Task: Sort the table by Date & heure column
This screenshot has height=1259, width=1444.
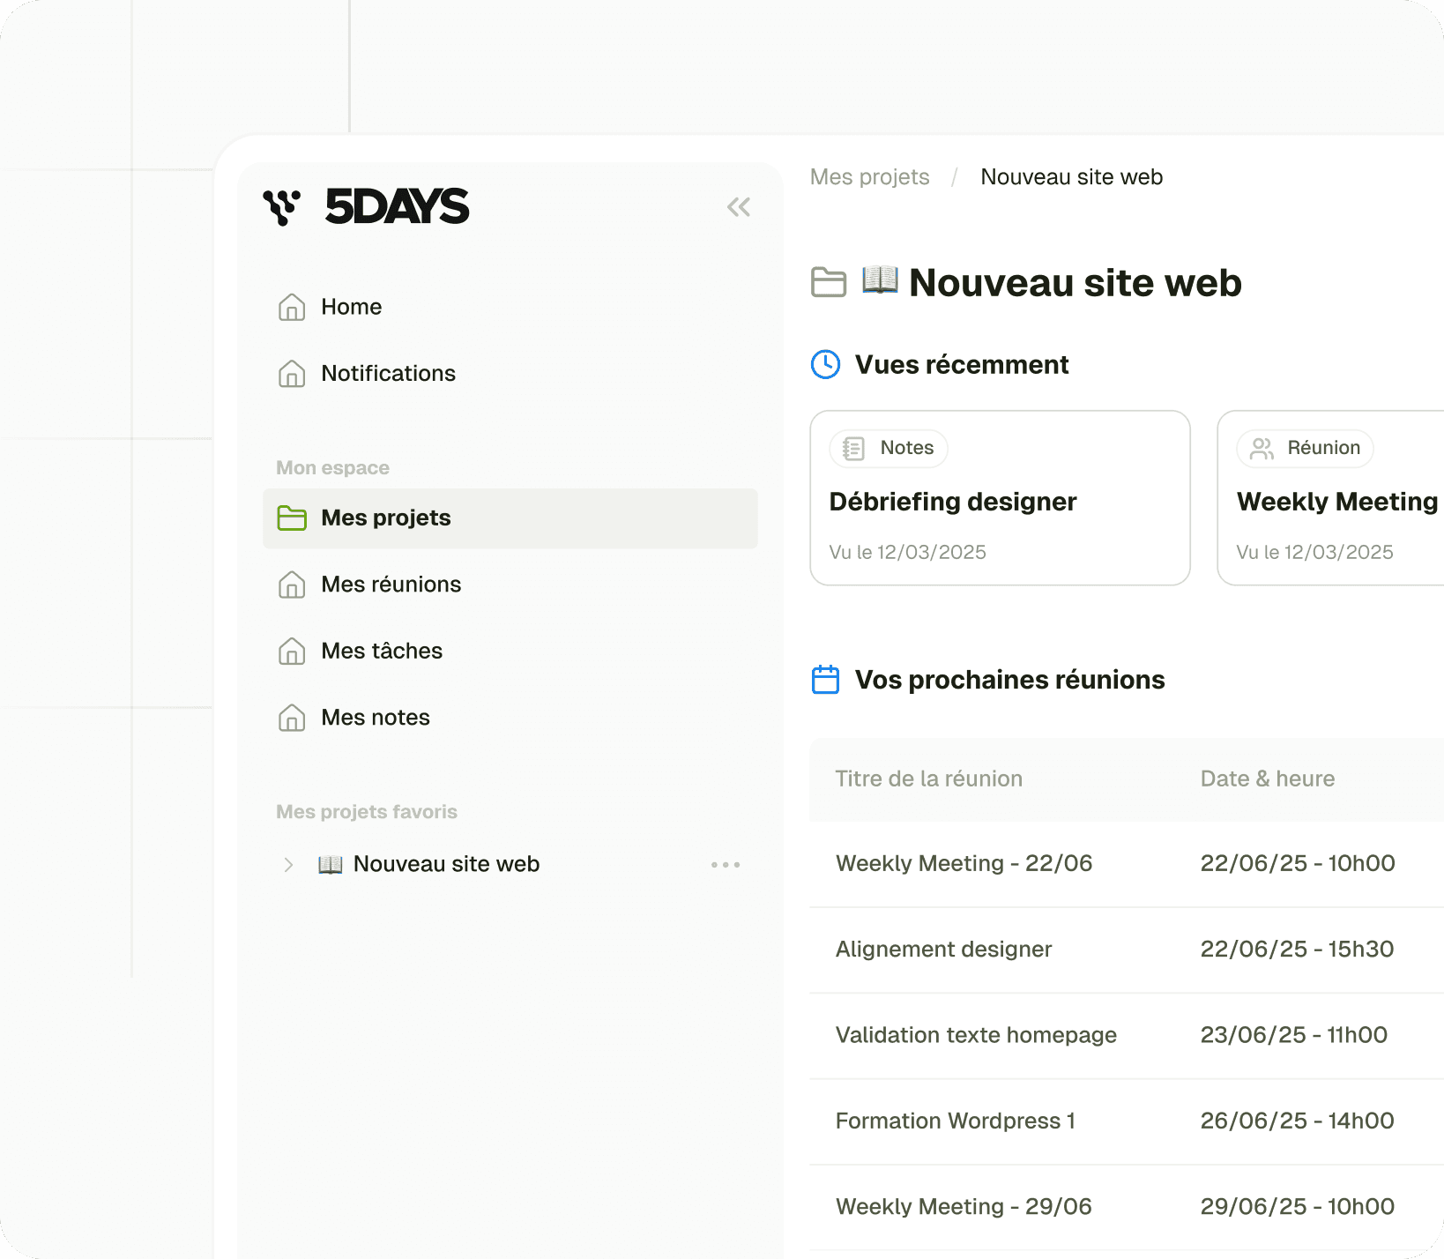Action: click(1268, 778)
